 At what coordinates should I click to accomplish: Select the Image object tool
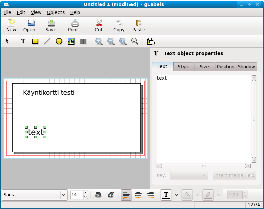71,41
